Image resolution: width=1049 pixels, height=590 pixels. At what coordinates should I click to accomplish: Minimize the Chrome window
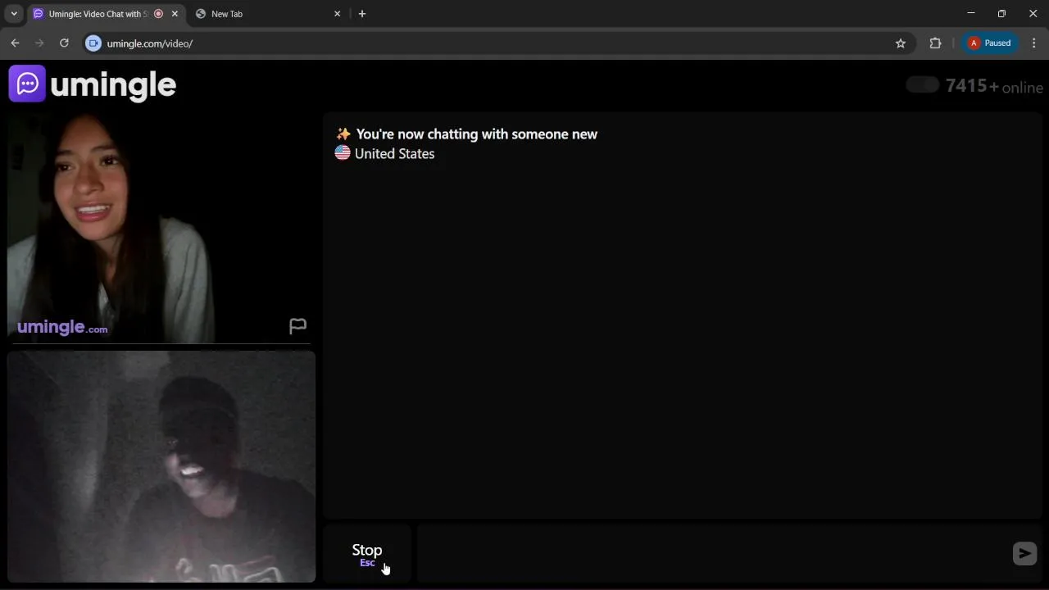pyautogui.click(x=971, y=13)
